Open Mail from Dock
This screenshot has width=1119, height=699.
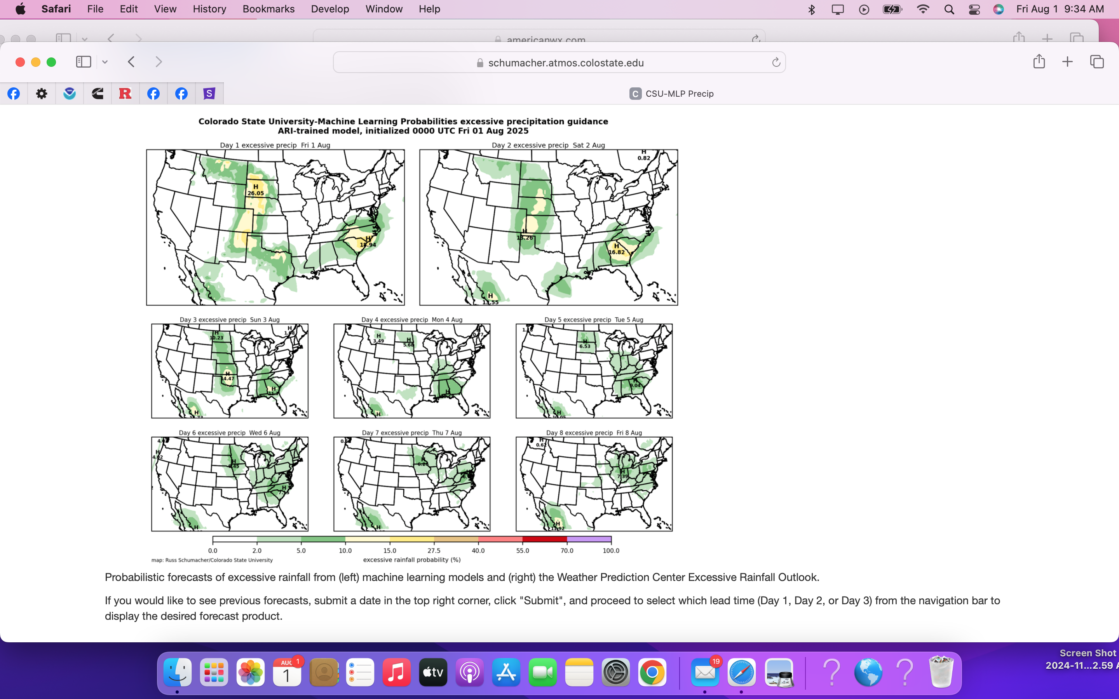(705, 672)
